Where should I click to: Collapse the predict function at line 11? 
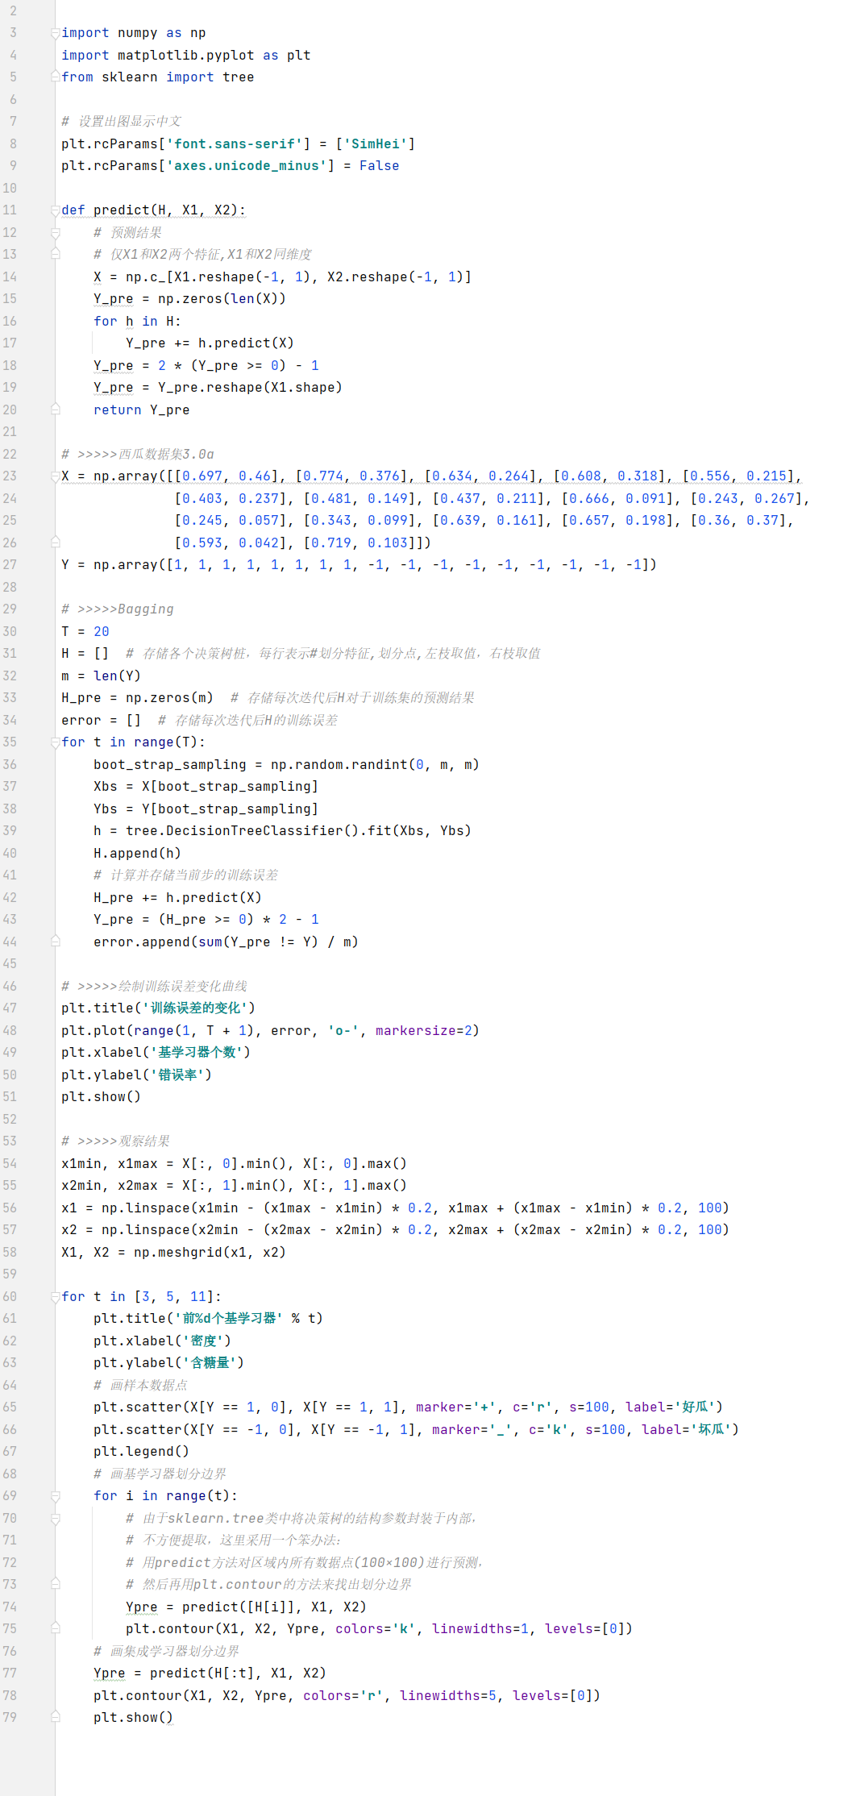click(56, 210)
